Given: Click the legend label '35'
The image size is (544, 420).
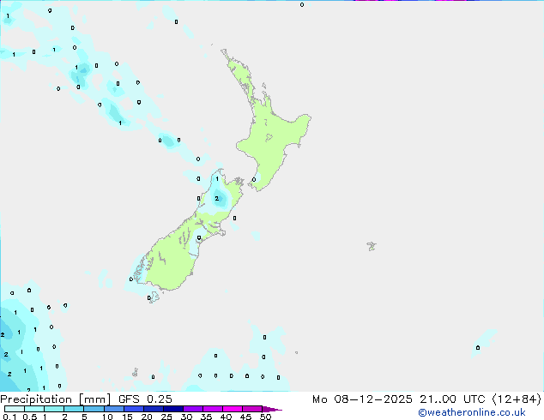Looking at the screenshot, I should [x=206, y=417].
